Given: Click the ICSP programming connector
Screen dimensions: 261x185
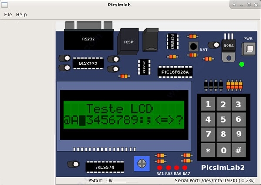Looking at the screenshot, I should click(x=128, y=42).
